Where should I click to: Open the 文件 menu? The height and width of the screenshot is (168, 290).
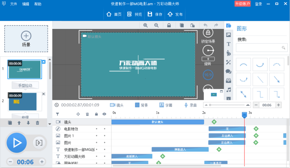coord(14,4)
